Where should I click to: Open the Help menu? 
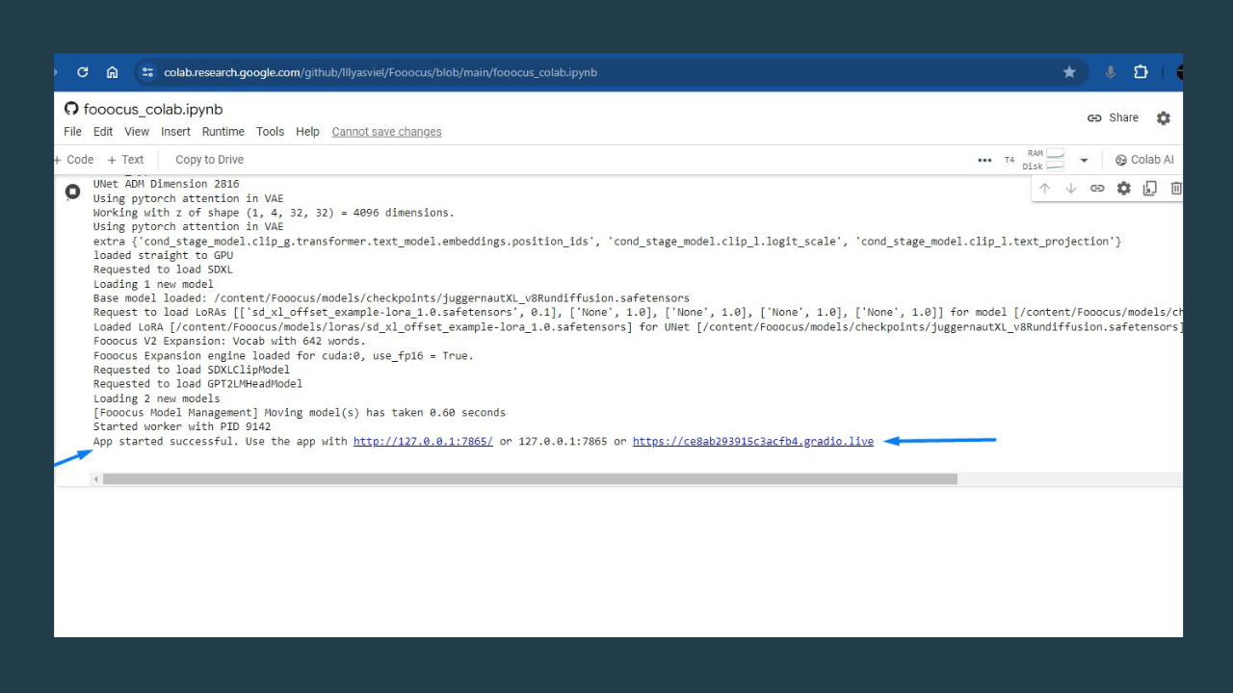[307, 132]
